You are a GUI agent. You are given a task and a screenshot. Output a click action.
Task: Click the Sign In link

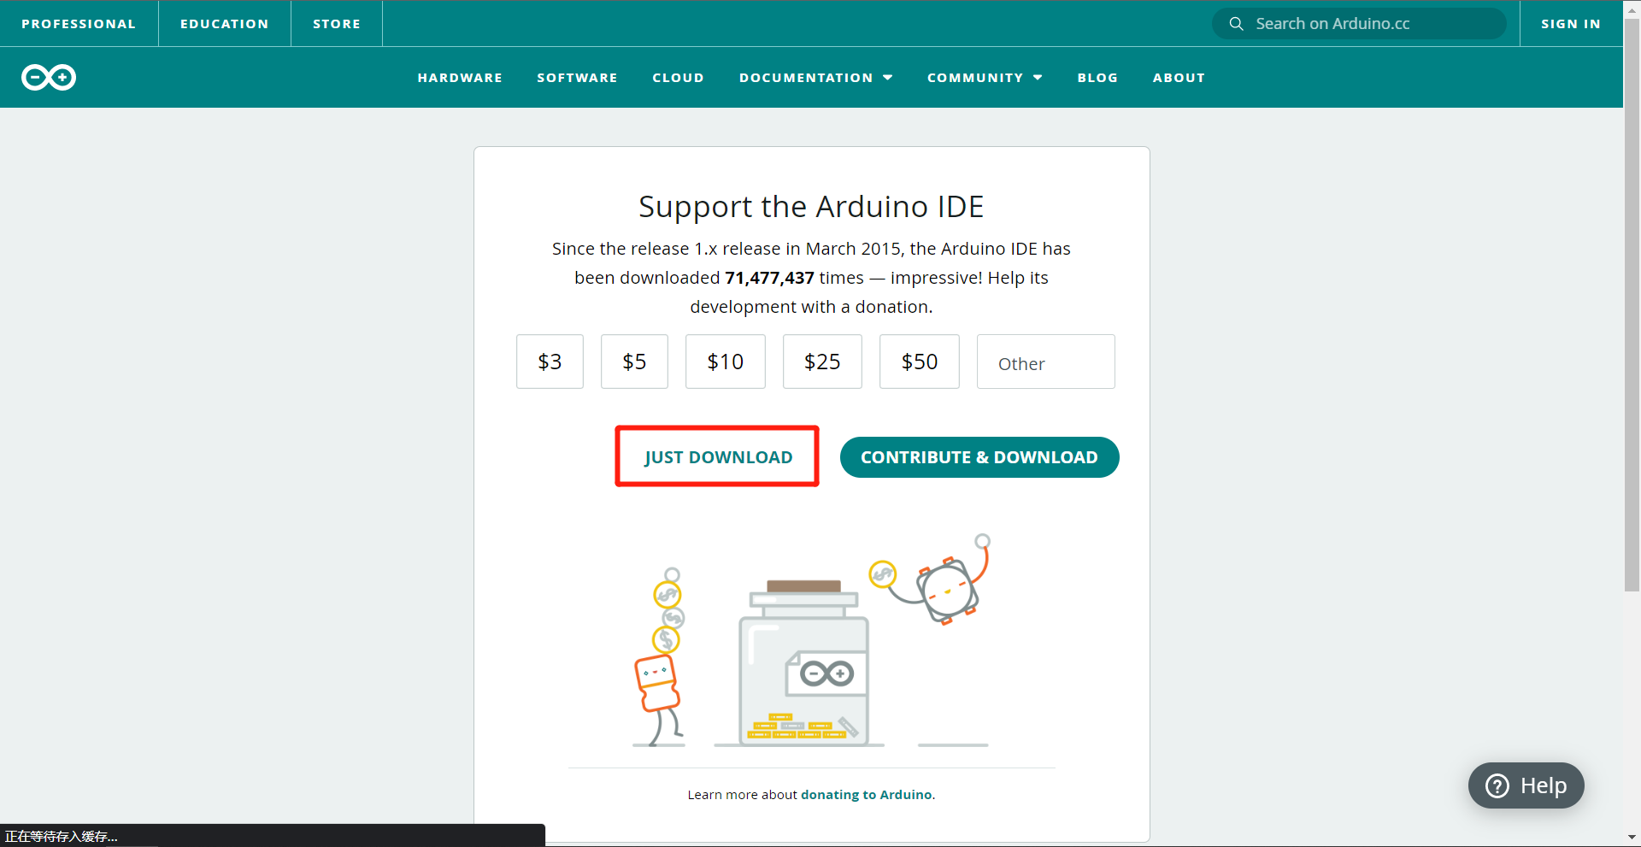1570,24
